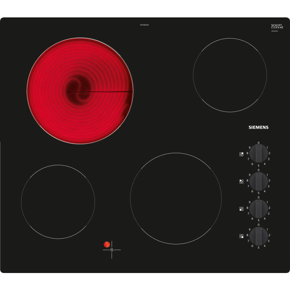Click the rear-right zone indicator icon
Viewport: 290px width, 290px height.
click(x=241, y=154)
